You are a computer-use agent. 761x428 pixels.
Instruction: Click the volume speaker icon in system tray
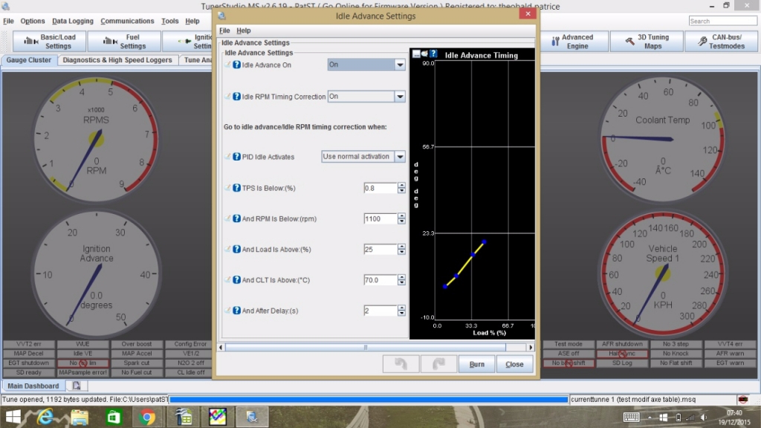[704, 418]
